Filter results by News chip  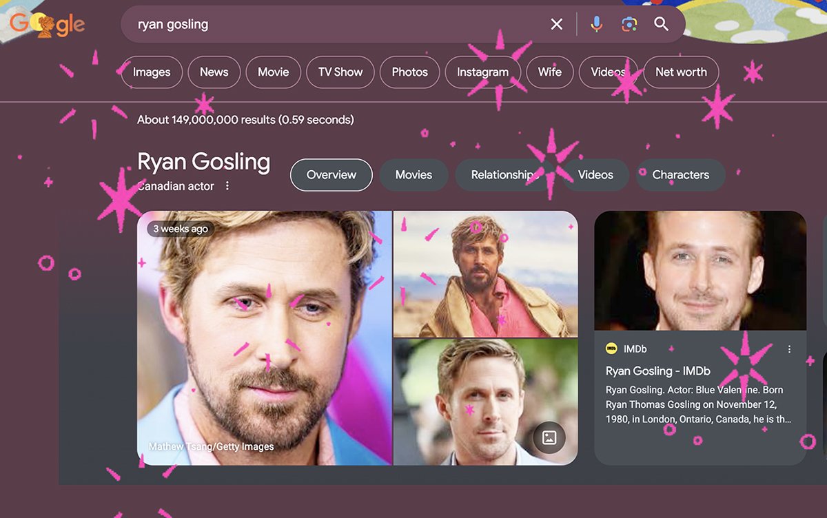(214, 72)
